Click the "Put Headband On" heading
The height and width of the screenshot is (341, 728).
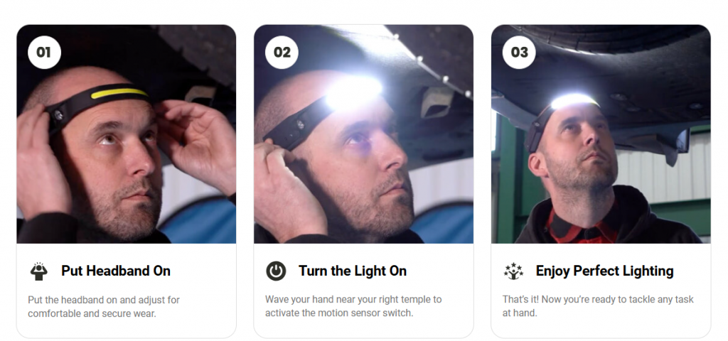[116, 271]
